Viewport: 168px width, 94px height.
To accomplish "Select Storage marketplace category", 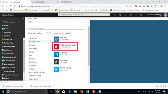I will tap(32, 52).
